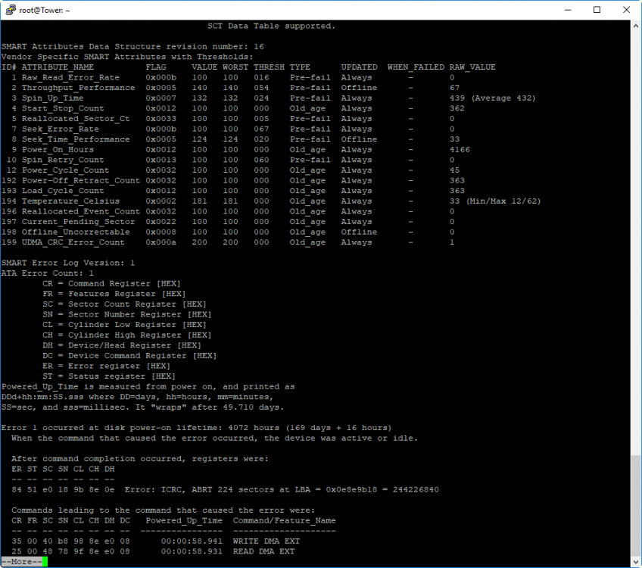642x568 pixels.
Task: Minimize the root@Tower terminal window
Action: 568,10
